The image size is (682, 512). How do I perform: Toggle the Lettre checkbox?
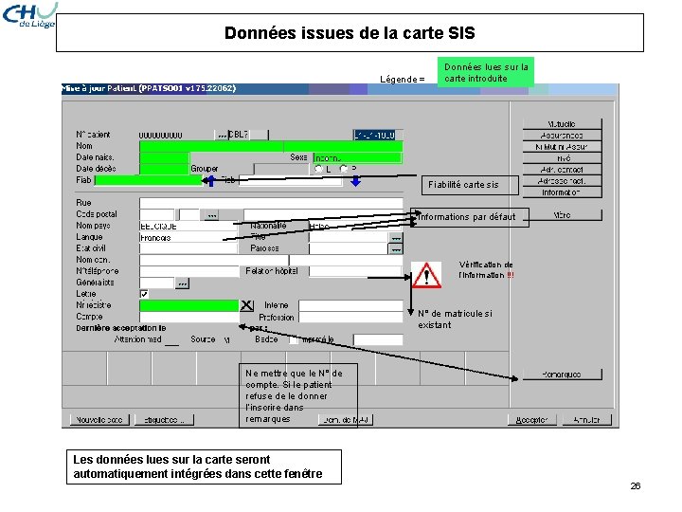click(144, 294)
